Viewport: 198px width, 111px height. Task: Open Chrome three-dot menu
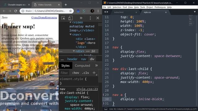coord(98,11)
